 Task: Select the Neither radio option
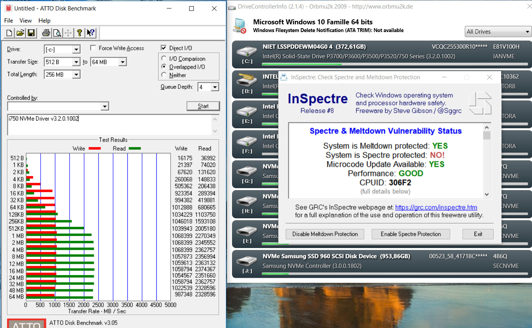(164, 75)
